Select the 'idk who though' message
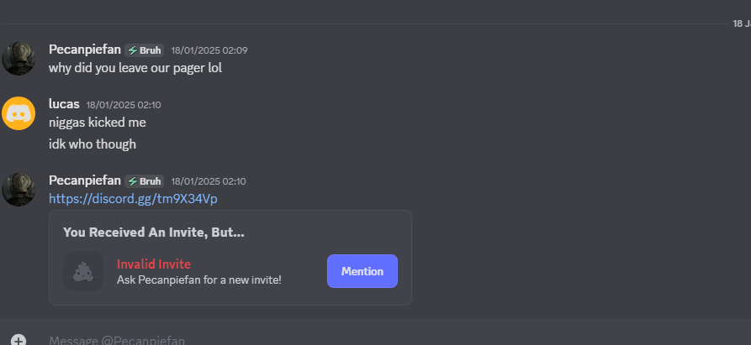The height and width of the screenshot is (345, 751). coord(93,144)
